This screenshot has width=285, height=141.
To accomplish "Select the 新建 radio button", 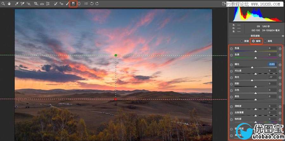I will coord(242,41).
